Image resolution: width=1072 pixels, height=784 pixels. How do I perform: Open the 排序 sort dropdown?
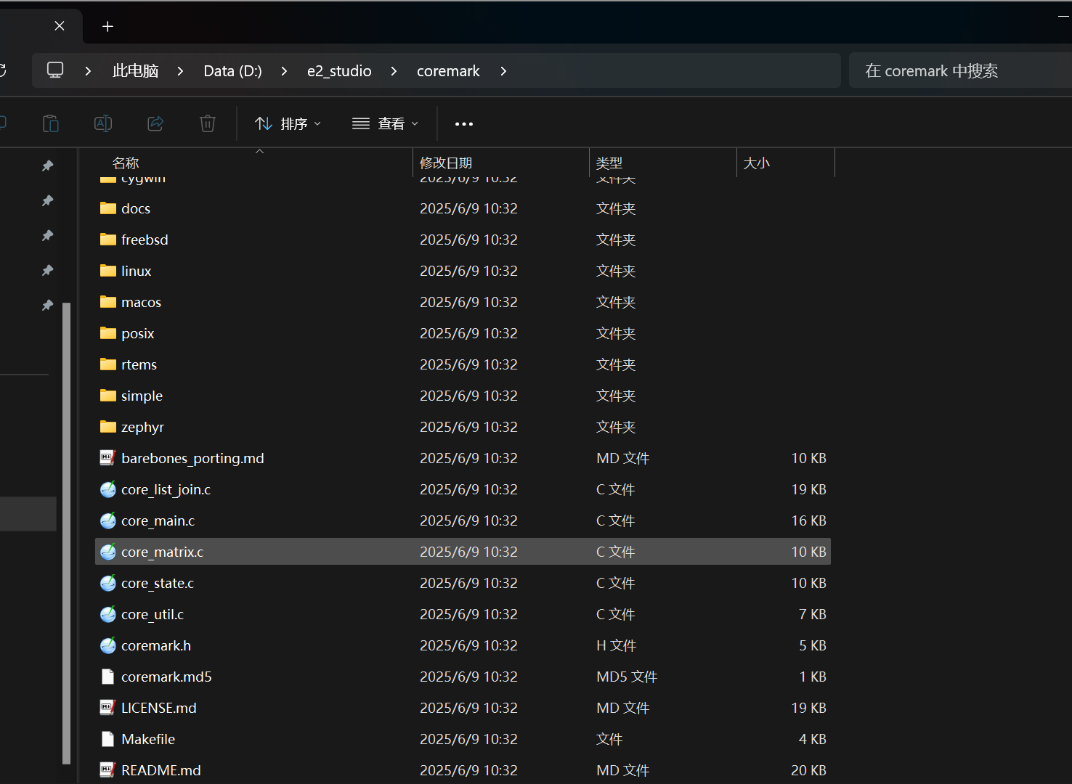tap(288, 124)
